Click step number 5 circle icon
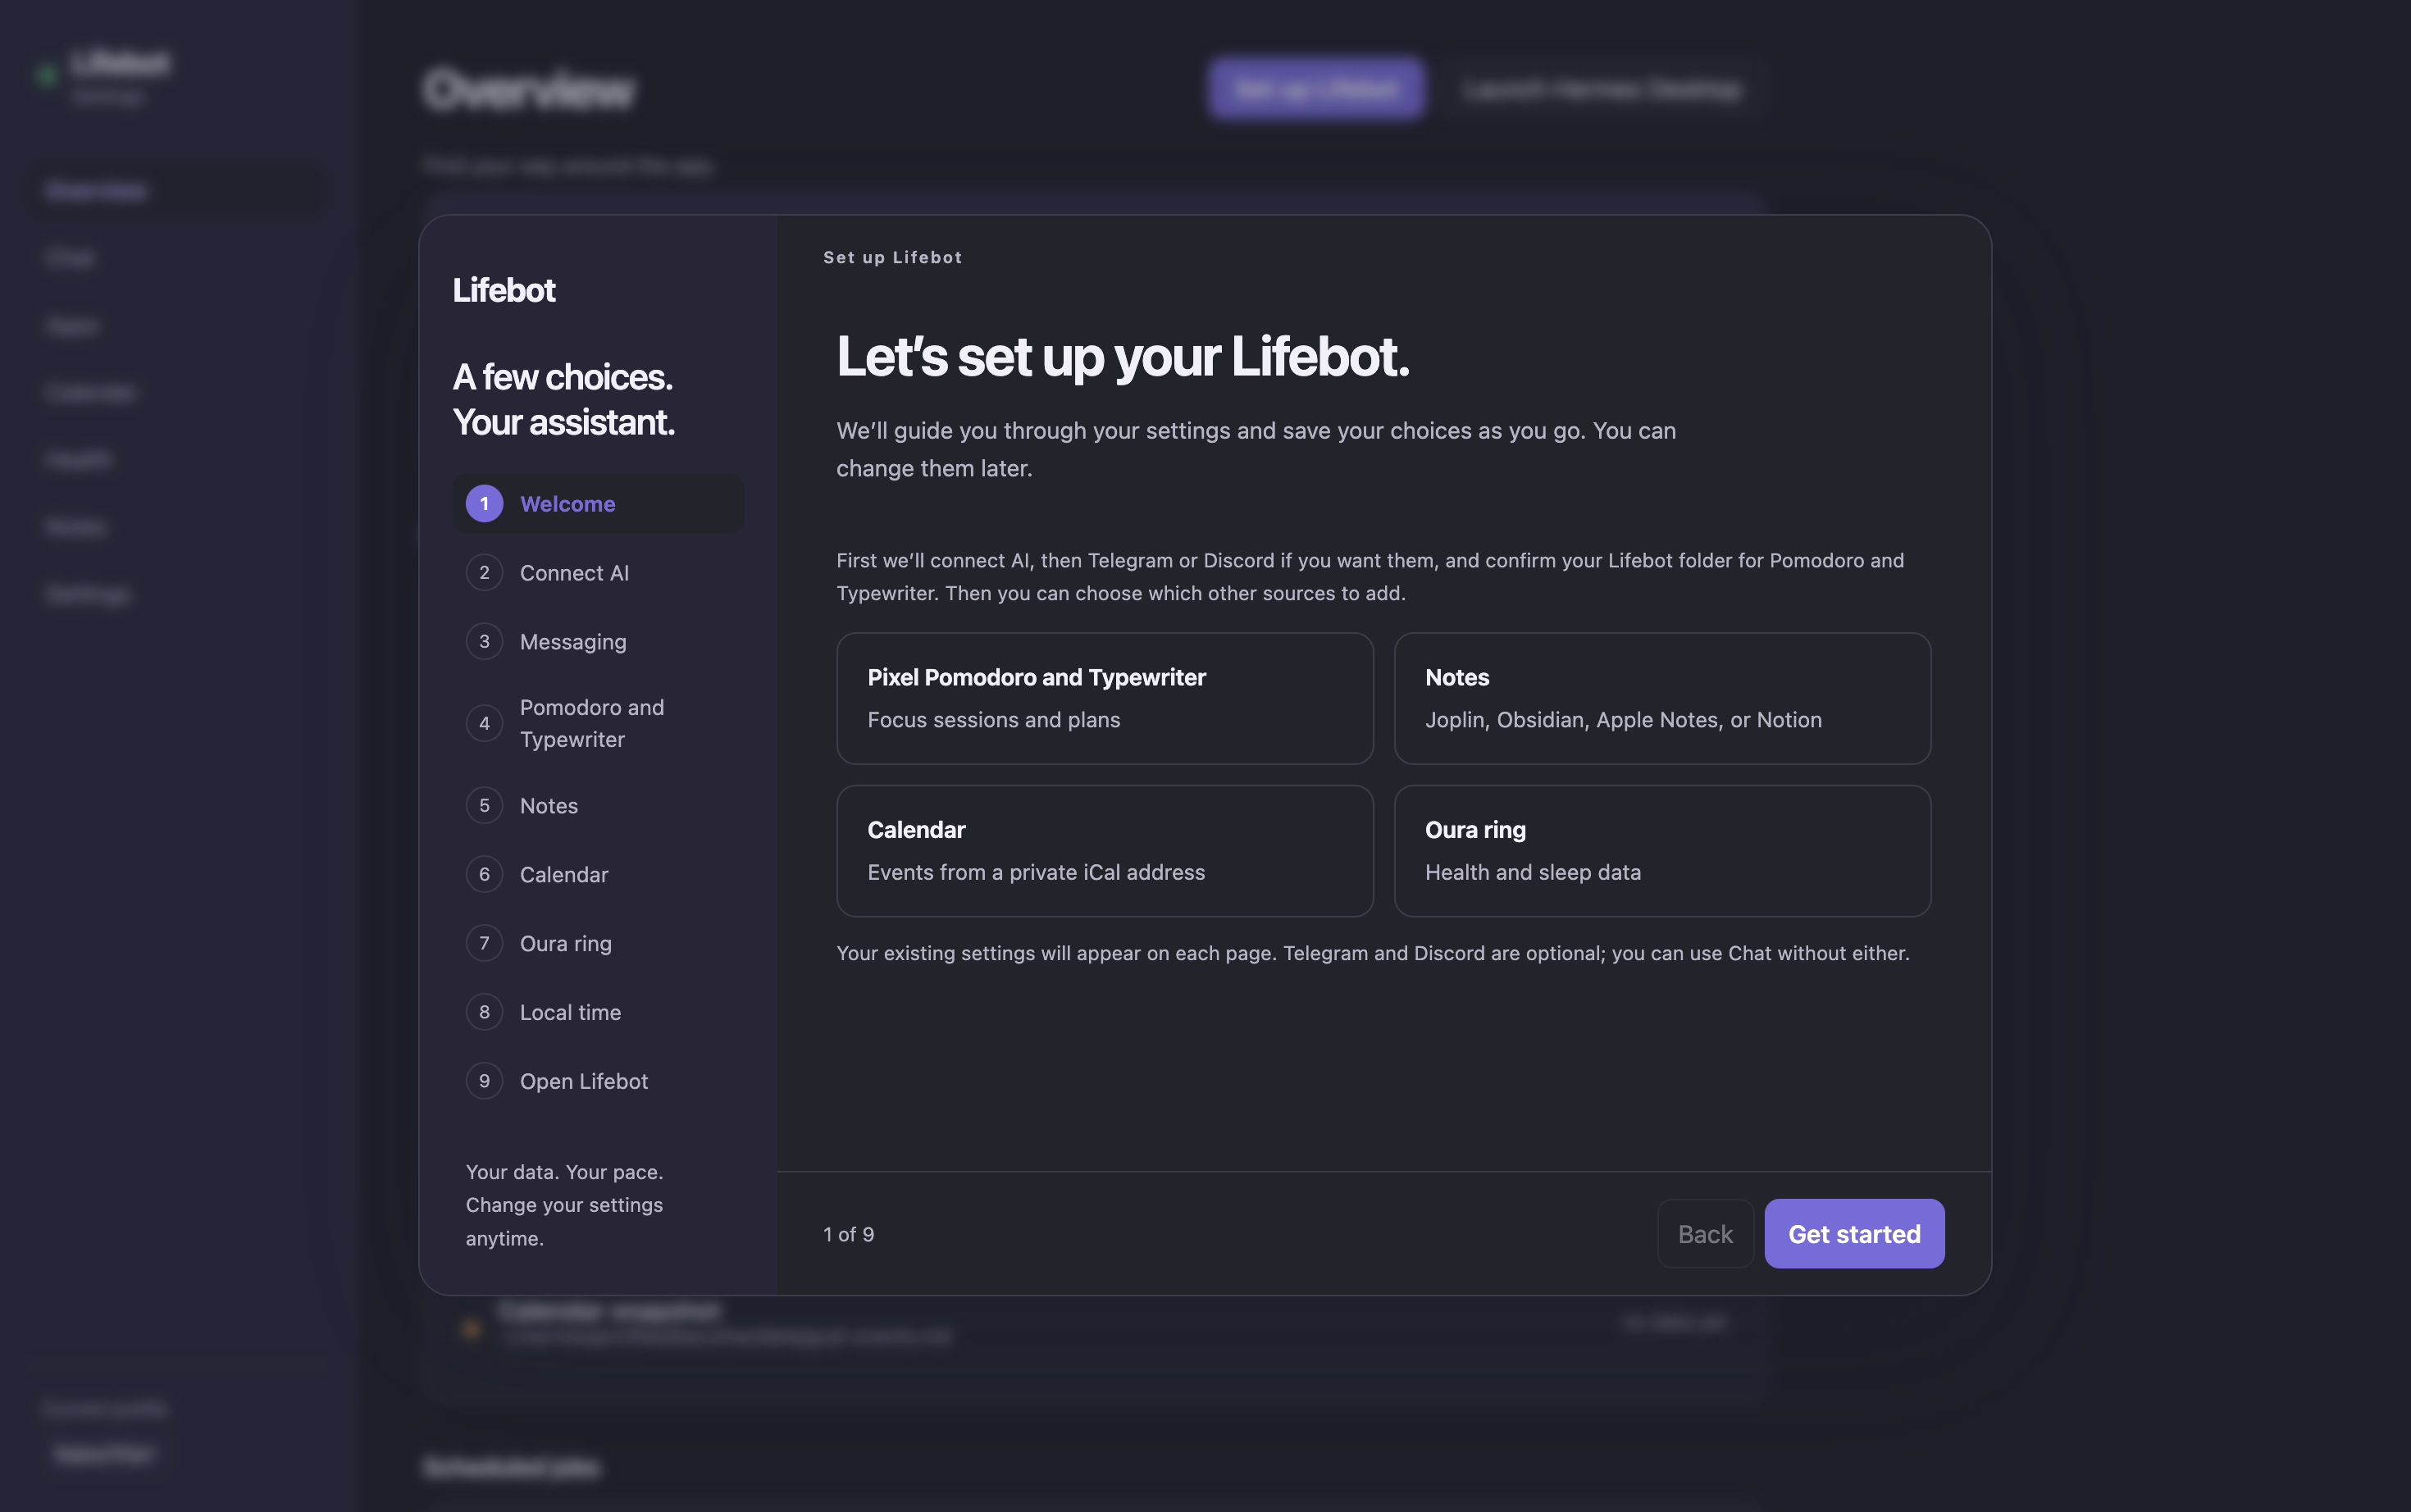This screenshot has height=1512, width=2411. tap(484, 805)
